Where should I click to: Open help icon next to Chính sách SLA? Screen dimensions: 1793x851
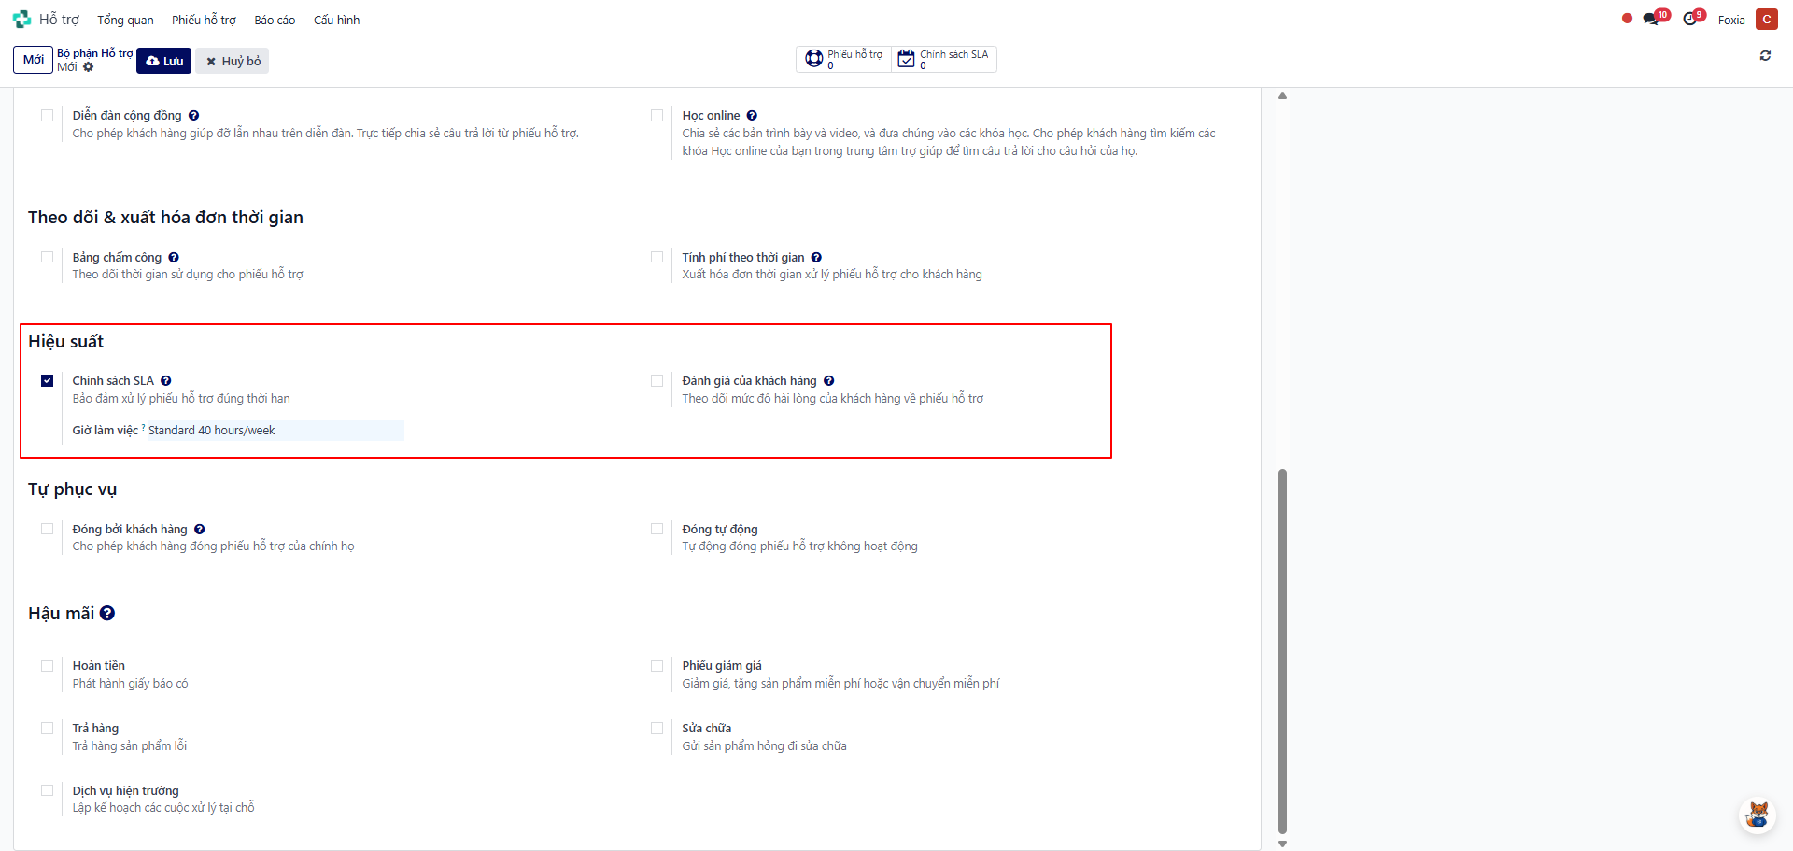(x=166, y=381)
